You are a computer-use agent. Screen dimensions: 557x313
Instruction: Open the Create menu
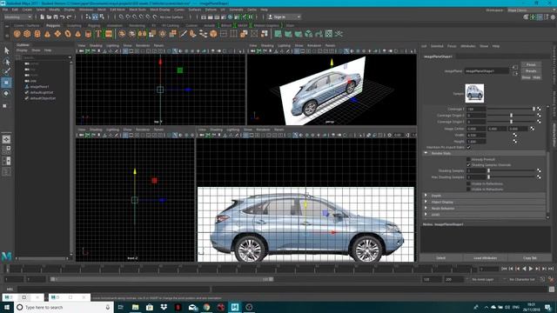27,10
